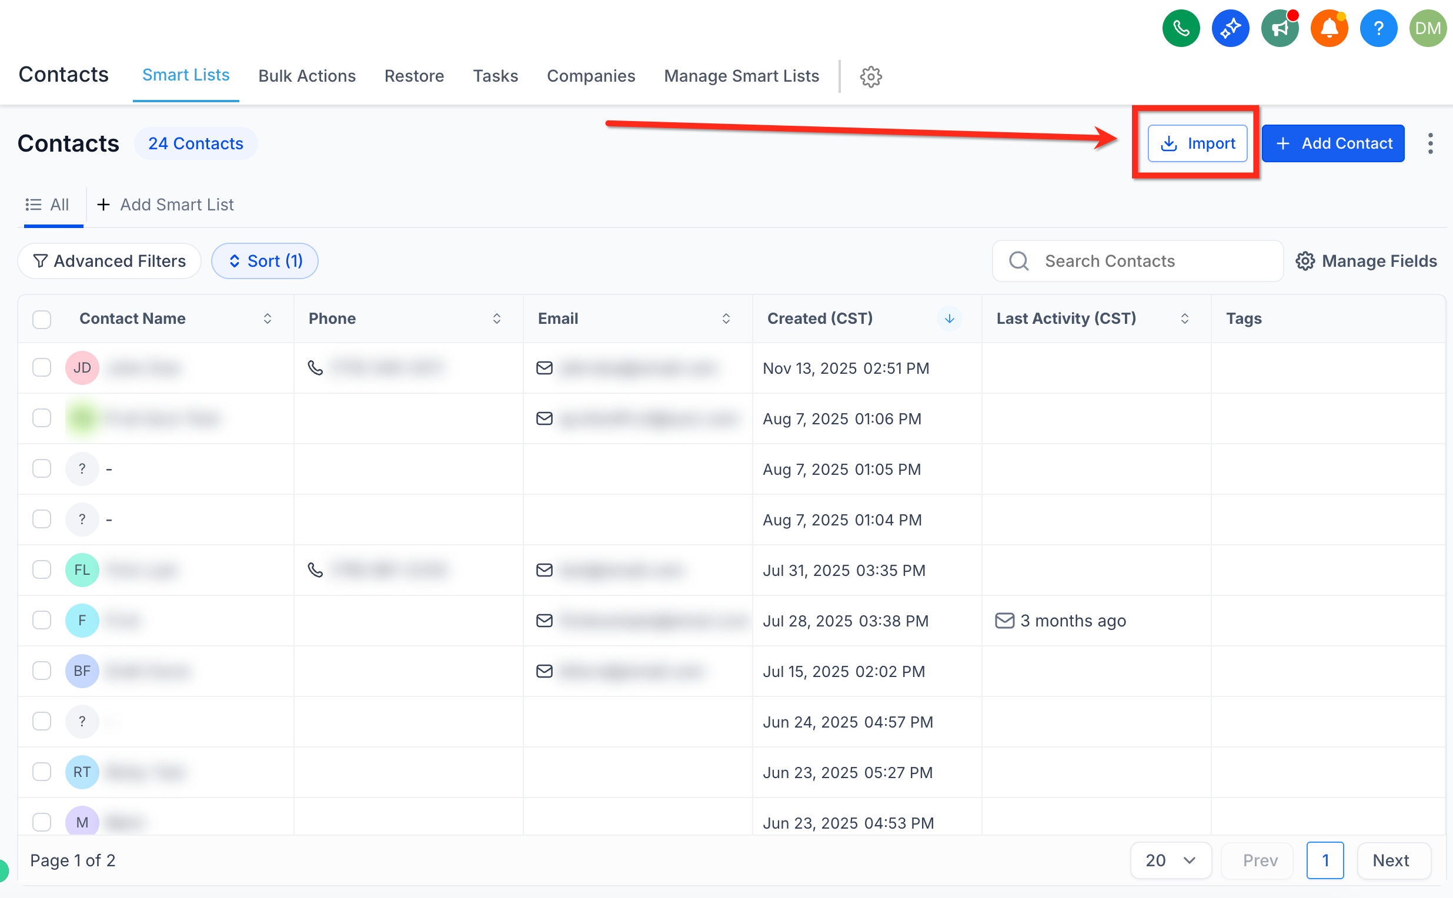This screenshot has width=1453, height=898.
Task: Click the F contact avatar
Action: (x=82, y=620)
